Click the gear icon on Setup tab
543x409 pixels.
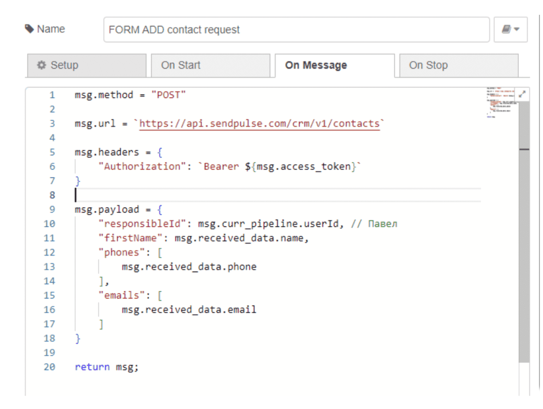pyautogui.click(x=42, y=65)
